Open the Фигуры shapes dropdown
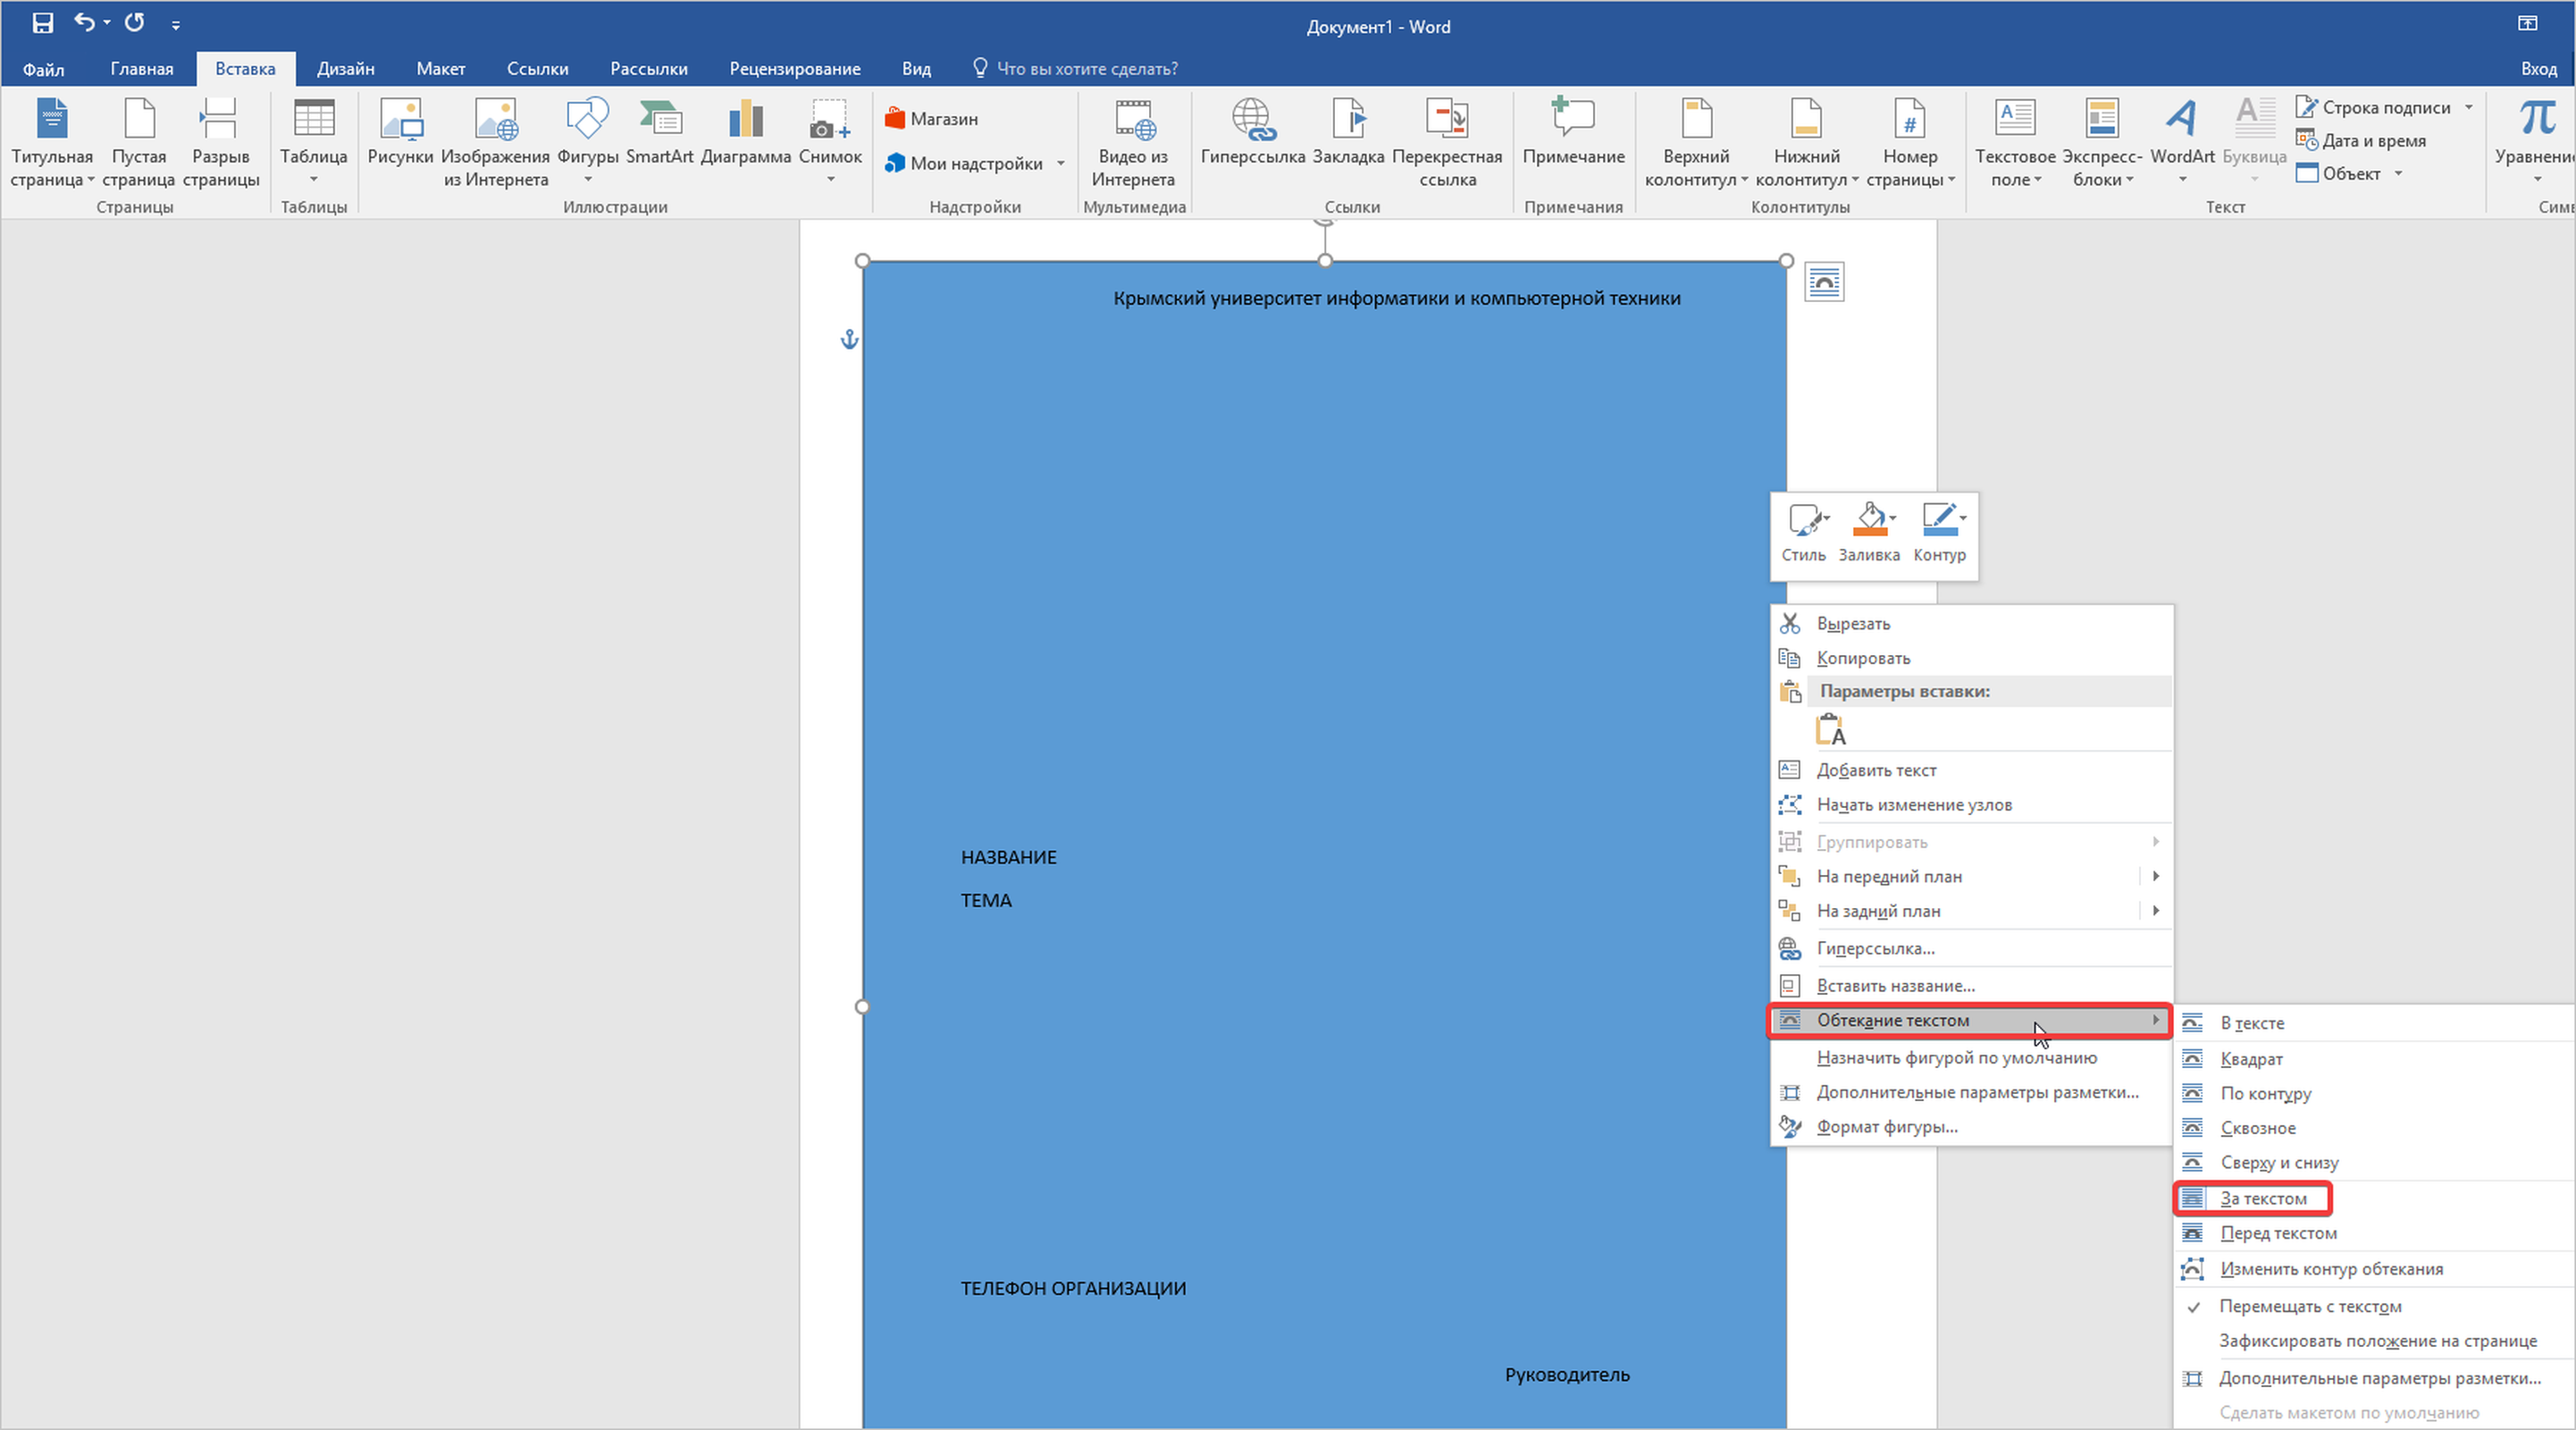The height and width of the screenshot is (1430, 2576). [587, 140]
